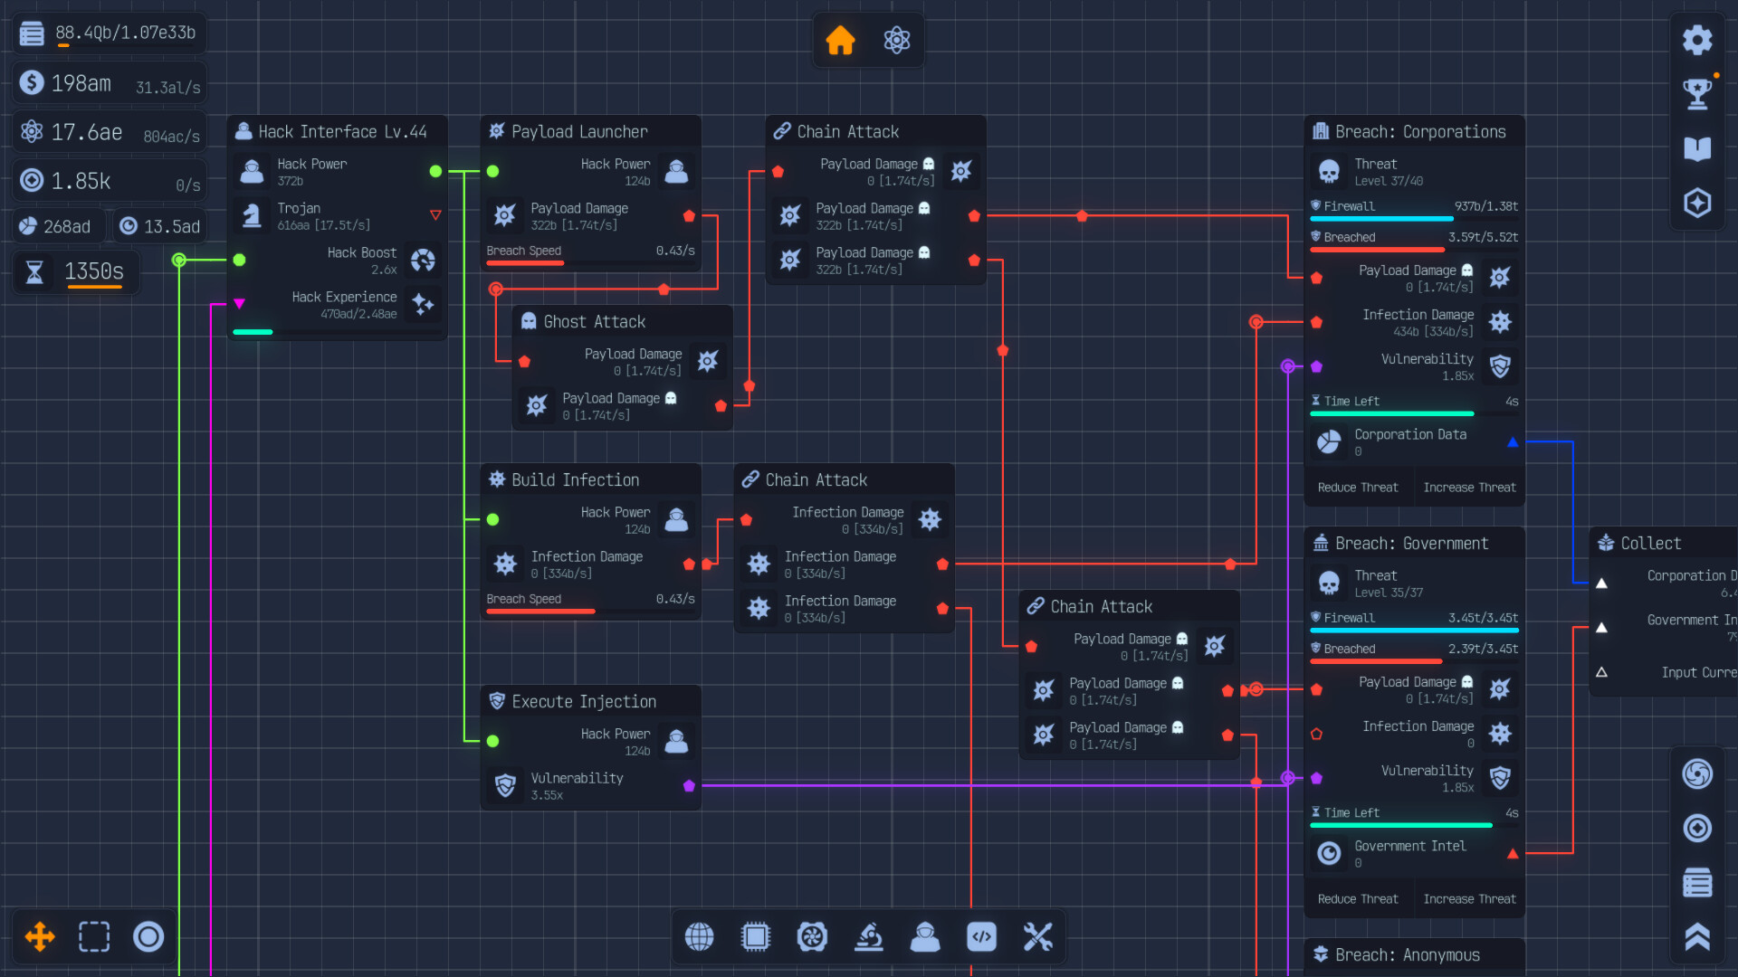Click Increase Threat on Breach: Government
This screenshot has width=1738, height=977.
1469,898
